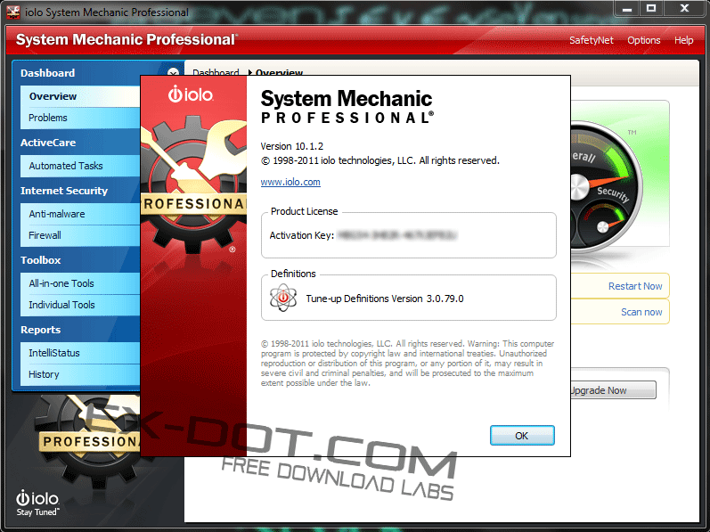710x532 pixels.
Task: Click the Scan now link
Action: 641,312
